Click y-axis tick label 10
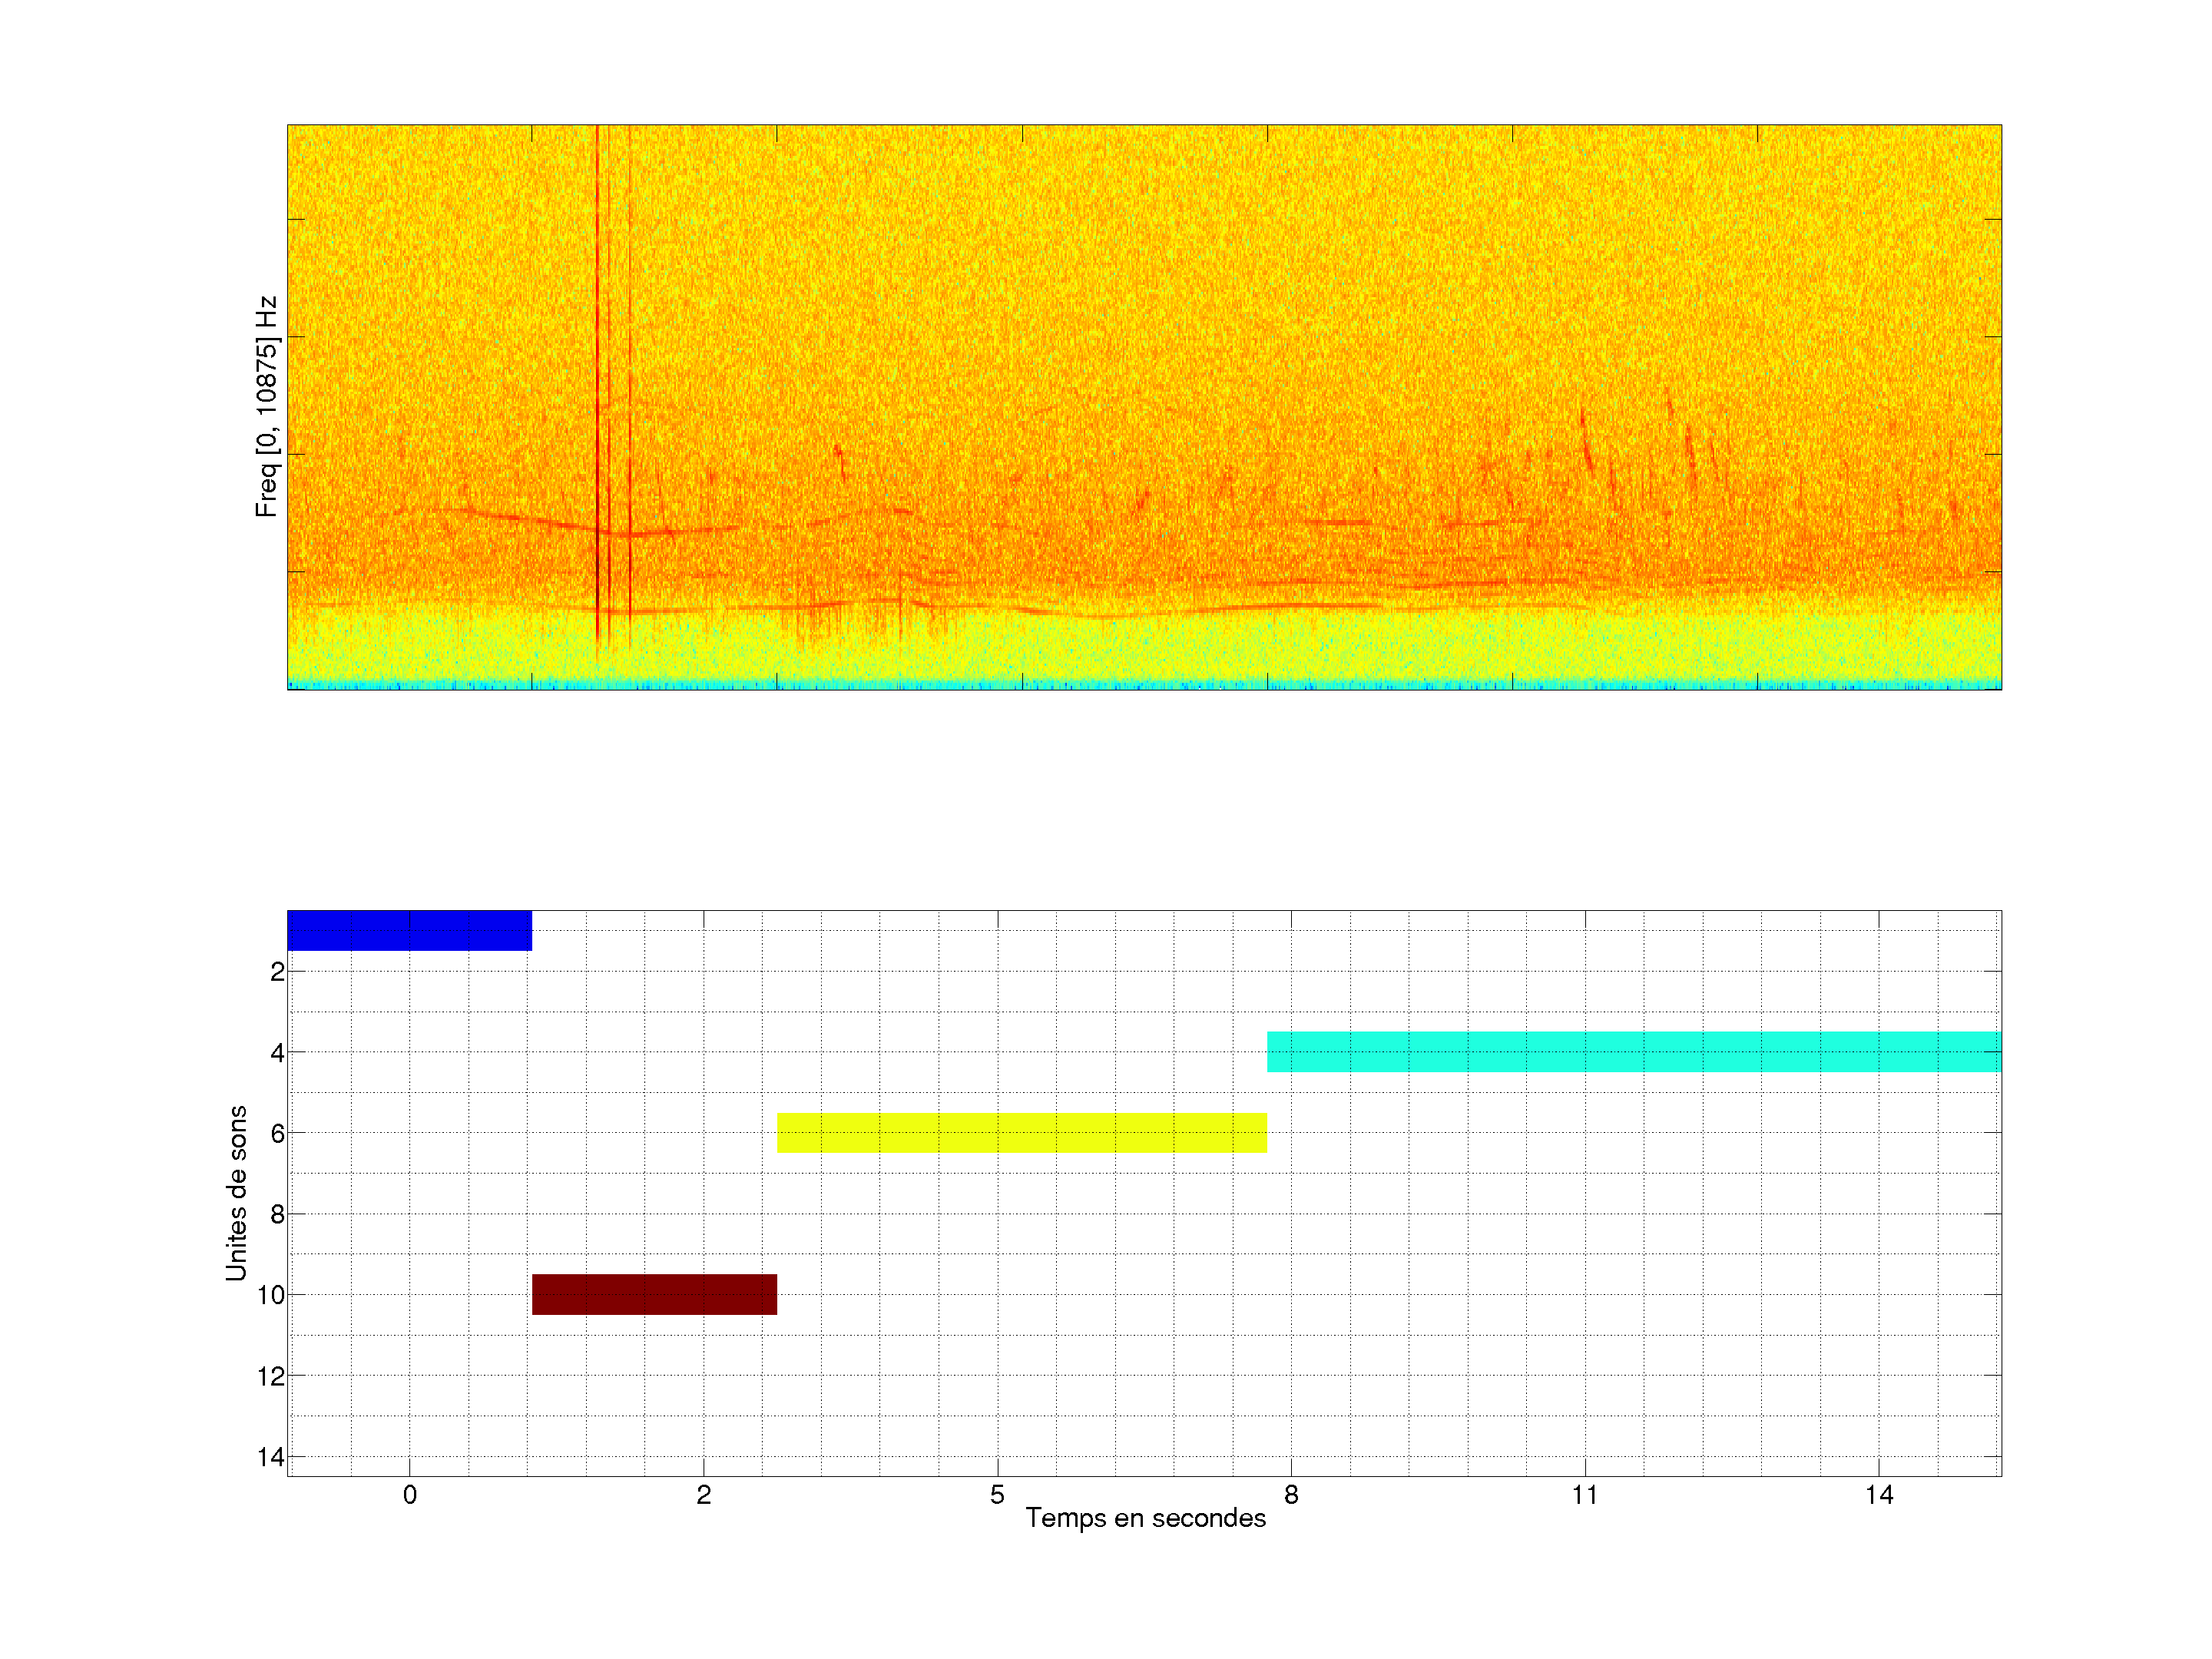 [270, 1295]
